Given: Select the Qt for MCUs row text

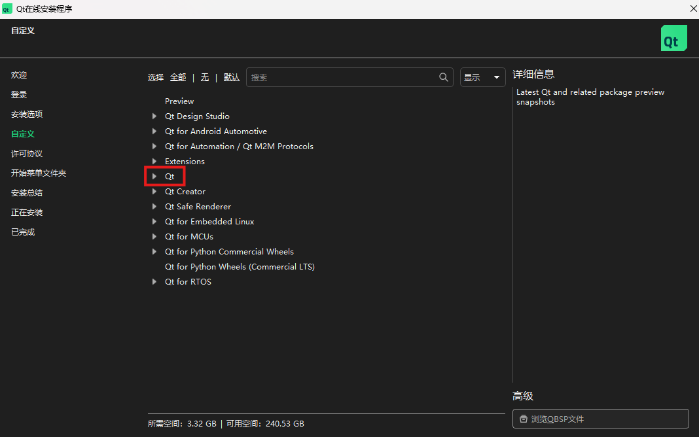Looking at the screenshot, I should tap(189, 237).
